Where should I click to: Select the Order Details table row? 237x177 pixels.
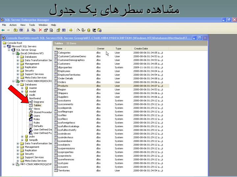[112, 78]
